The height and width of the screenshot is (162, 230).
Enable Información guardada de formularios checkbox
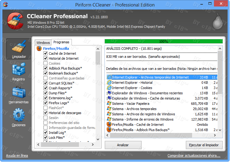pos(46,128)
